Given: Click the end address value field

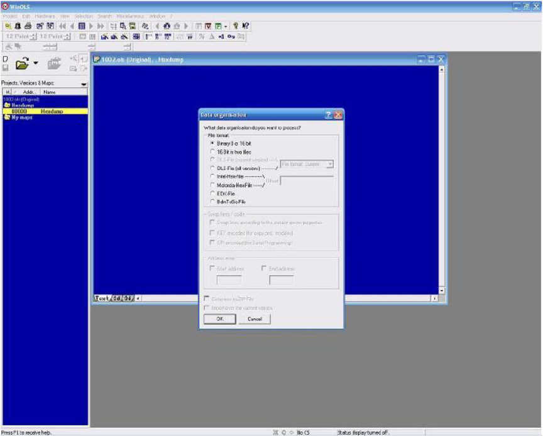Looking at the screenshot, I should [281, 280].
